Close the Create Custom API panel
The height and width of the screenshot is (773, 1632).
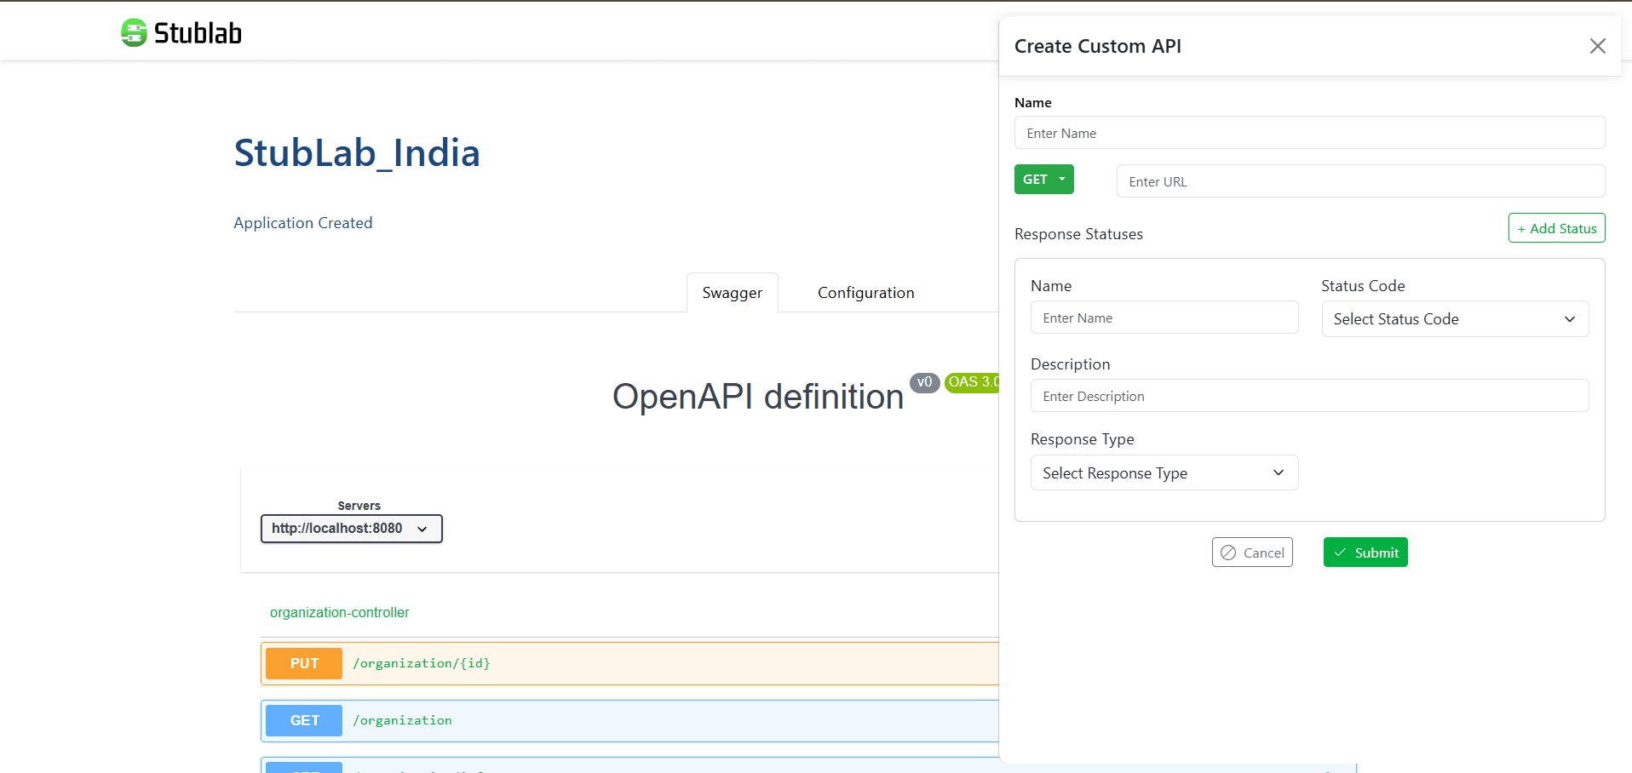pyautogui.click(x=1597, y=46)
